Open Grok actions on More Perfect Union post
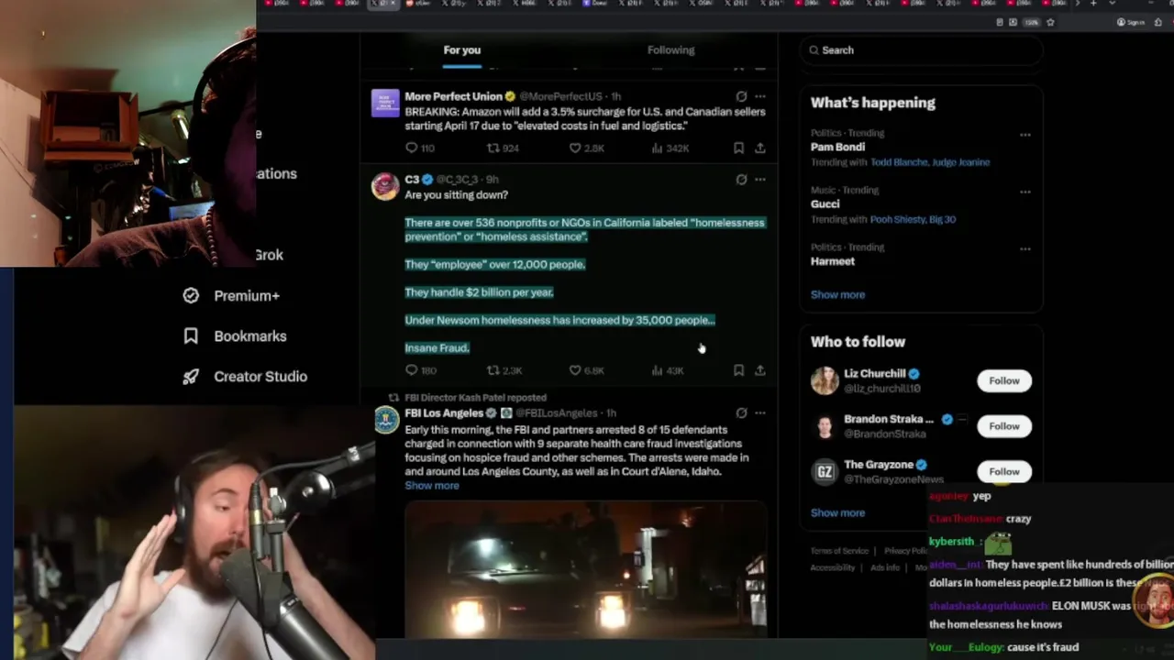 [x=741, y=96]
